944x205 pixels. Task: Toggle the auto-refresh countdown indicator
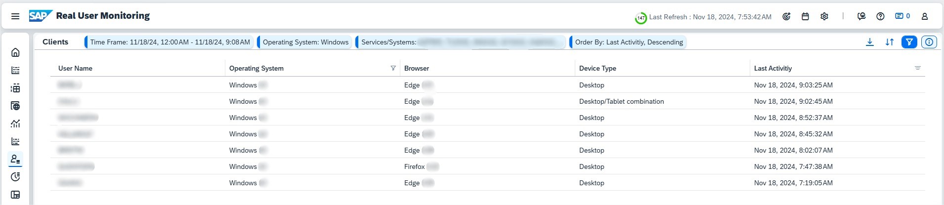click(x=641, y=18)
